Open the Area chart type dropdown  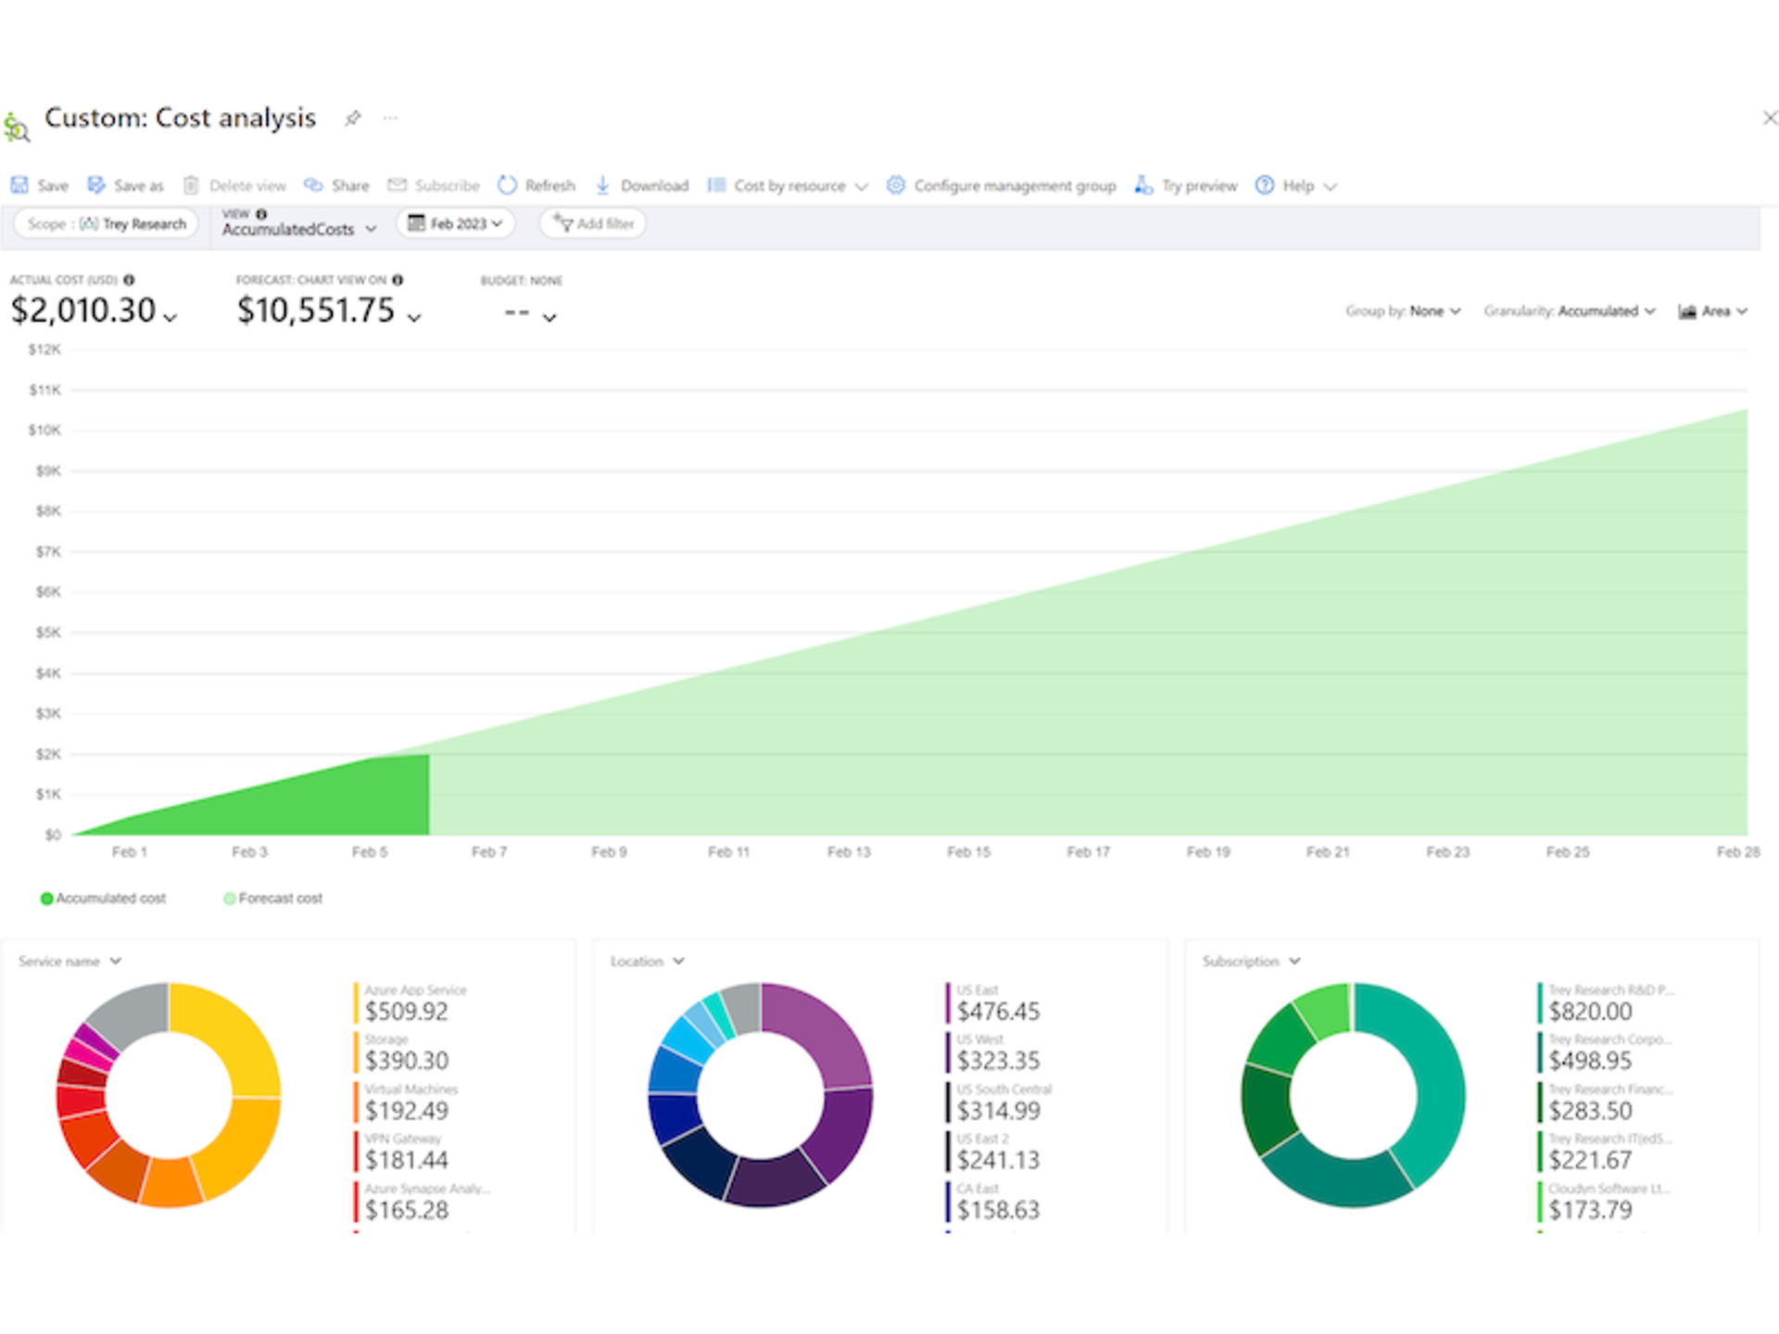coord(1714,311)
